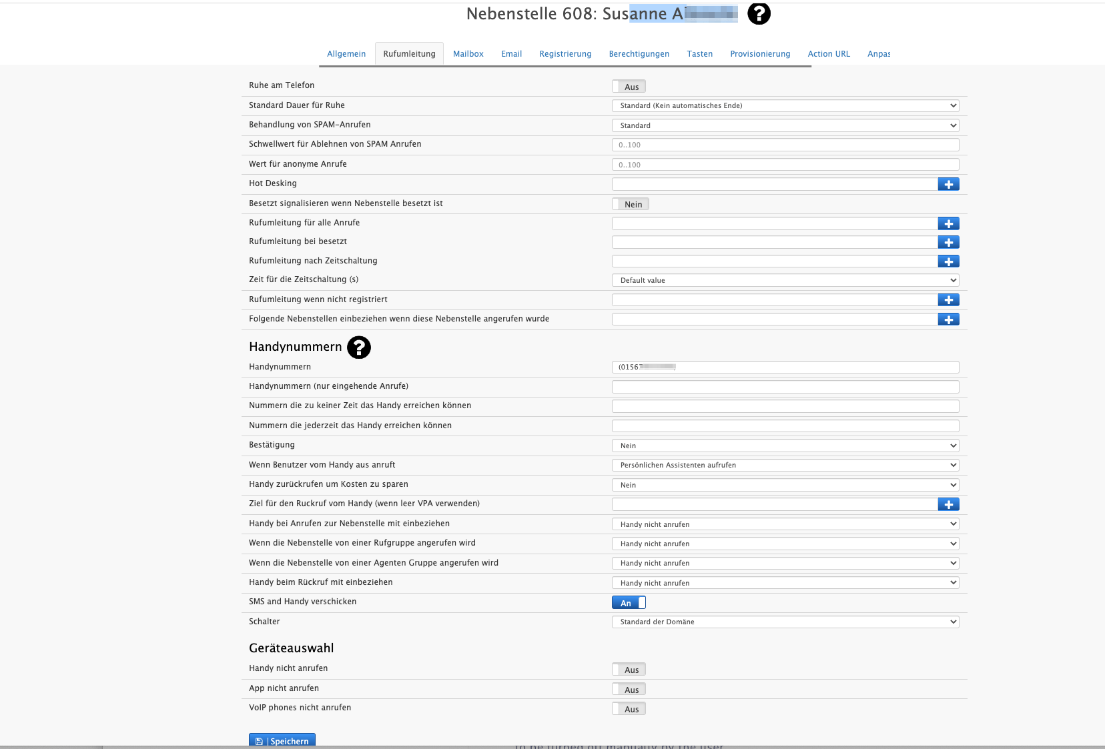The image size is (1105, 749).
Task: Click the plus button for Hot Desking
Action: [948, 184]
